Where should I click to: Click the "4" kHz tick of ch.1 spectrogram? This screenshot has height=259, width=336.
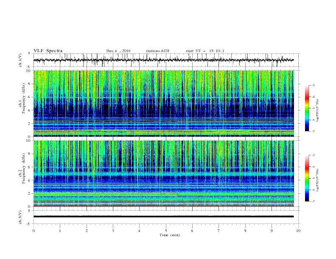coord(30,110)
